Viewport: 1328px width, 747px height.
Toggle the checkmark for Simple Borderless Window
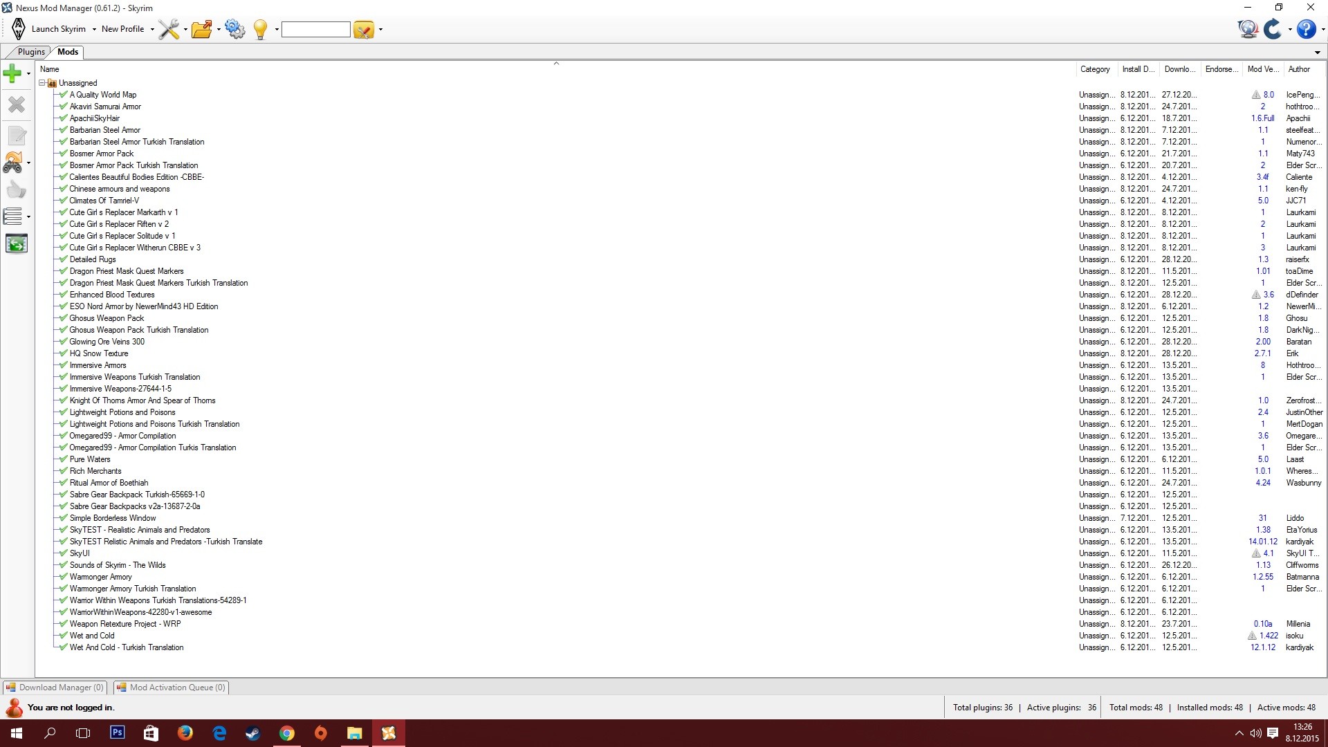[63, 518]
